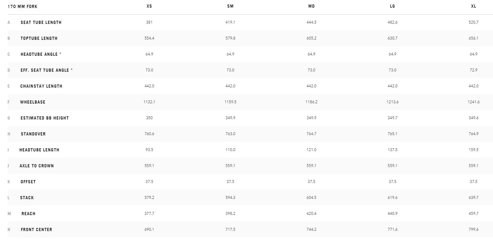The width and height of the screenshot is (493, 240).
Task: Click the MD size column header
Action: pos(311,6)
